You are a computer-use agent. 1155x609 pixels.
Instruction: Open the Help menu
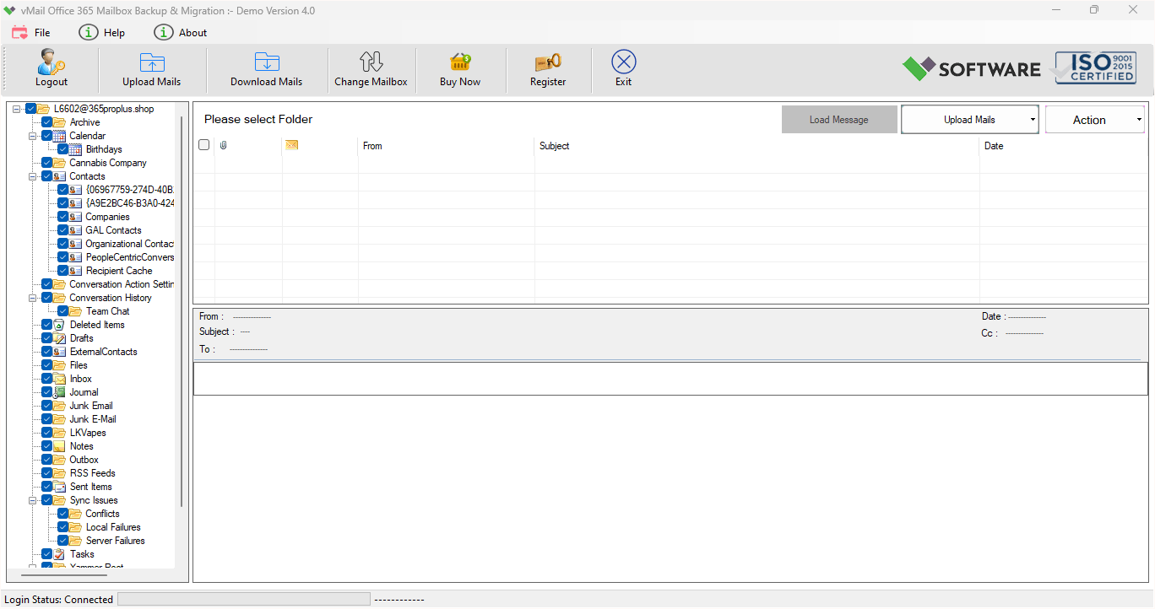tap(102, 32)
